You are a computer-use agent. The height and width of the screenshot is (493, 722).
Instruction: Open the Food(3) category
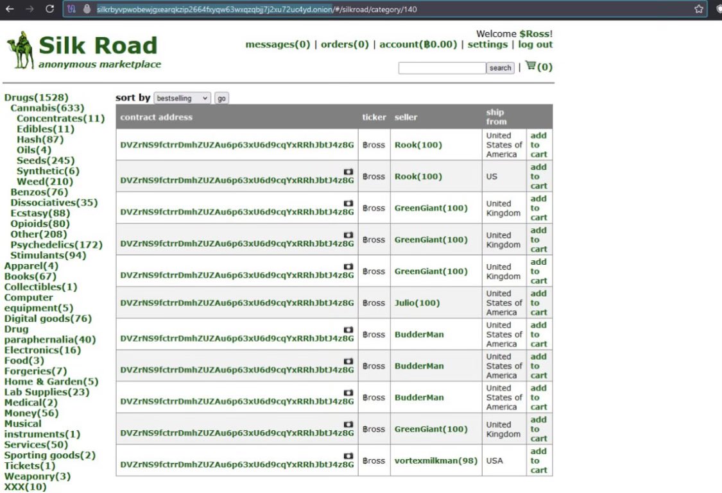coord(24,360)
